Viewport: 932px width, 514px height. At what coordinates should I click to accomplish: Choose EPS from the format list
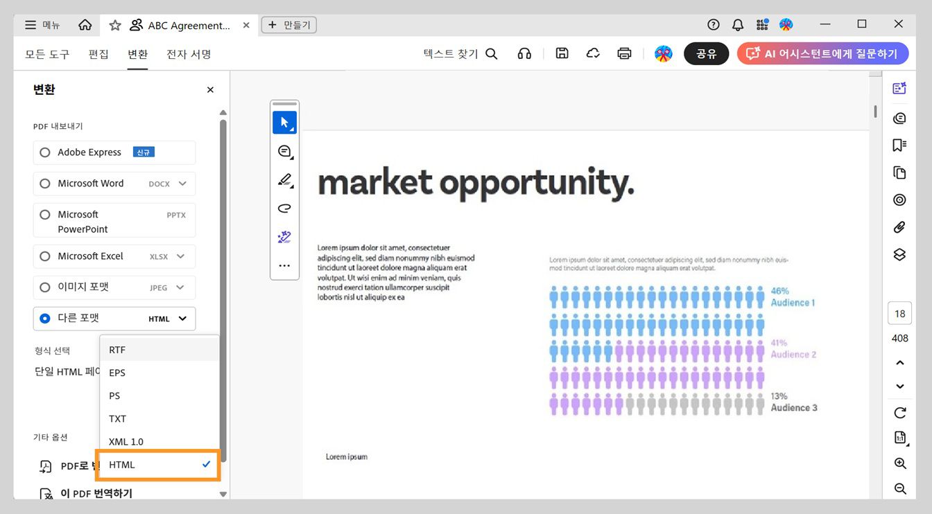(159, 373)
